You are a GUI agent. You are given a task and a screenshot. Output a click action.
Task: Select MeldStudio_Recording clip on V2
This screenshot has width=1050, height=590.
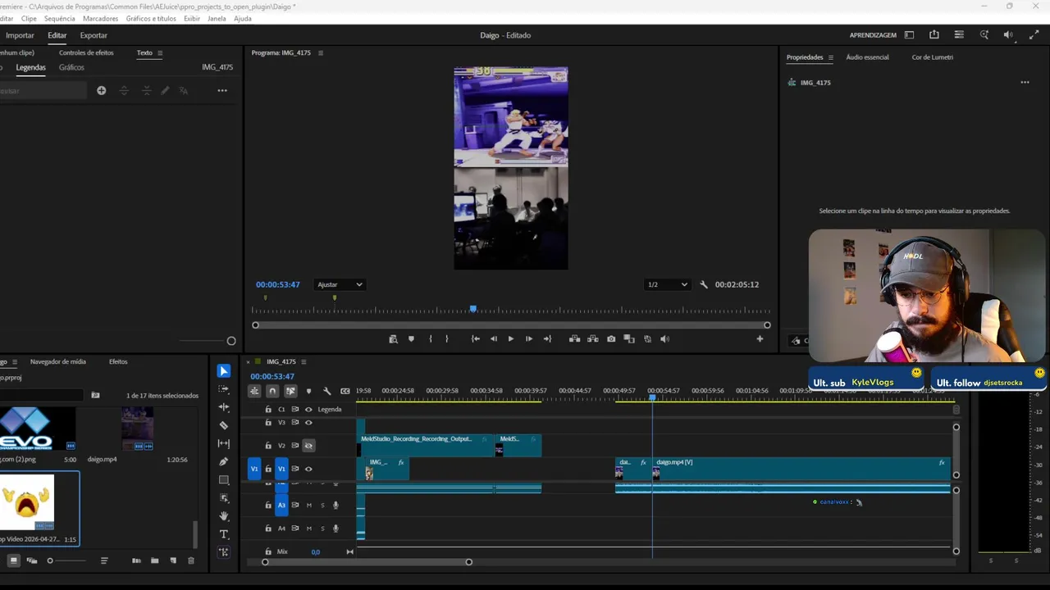click(426, 446)
